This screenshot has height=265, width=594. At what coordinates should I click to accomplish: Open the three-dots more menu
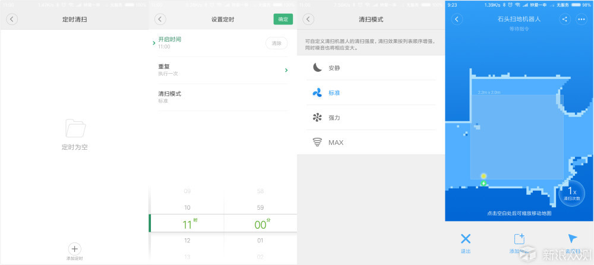point(581,19)
